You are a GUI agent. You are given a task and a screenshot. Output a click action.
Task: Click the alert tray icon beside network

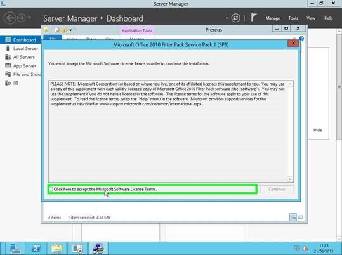coord(305,249)
